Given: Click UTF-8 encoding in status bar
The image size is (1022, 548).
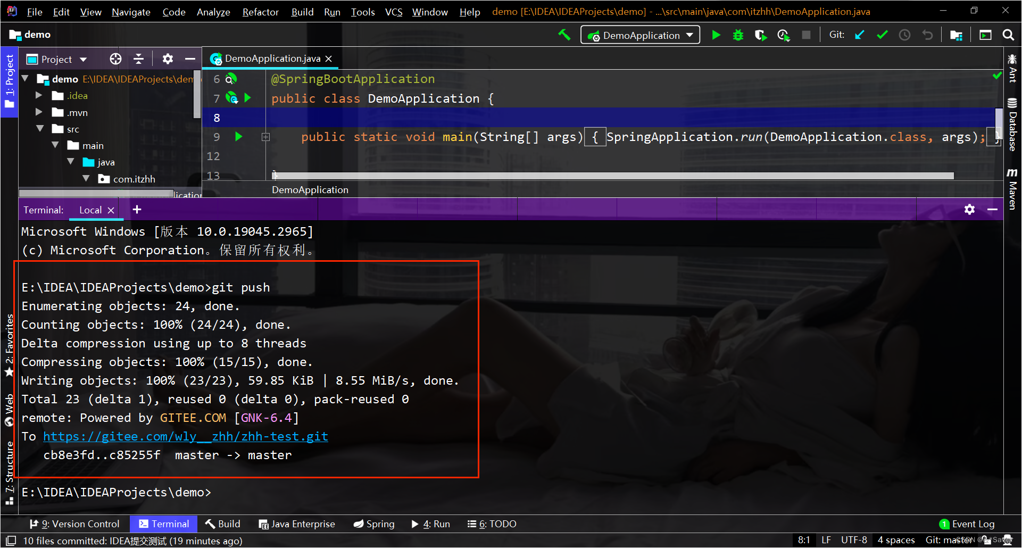Looking at the screenshot, I should point(854,541).
